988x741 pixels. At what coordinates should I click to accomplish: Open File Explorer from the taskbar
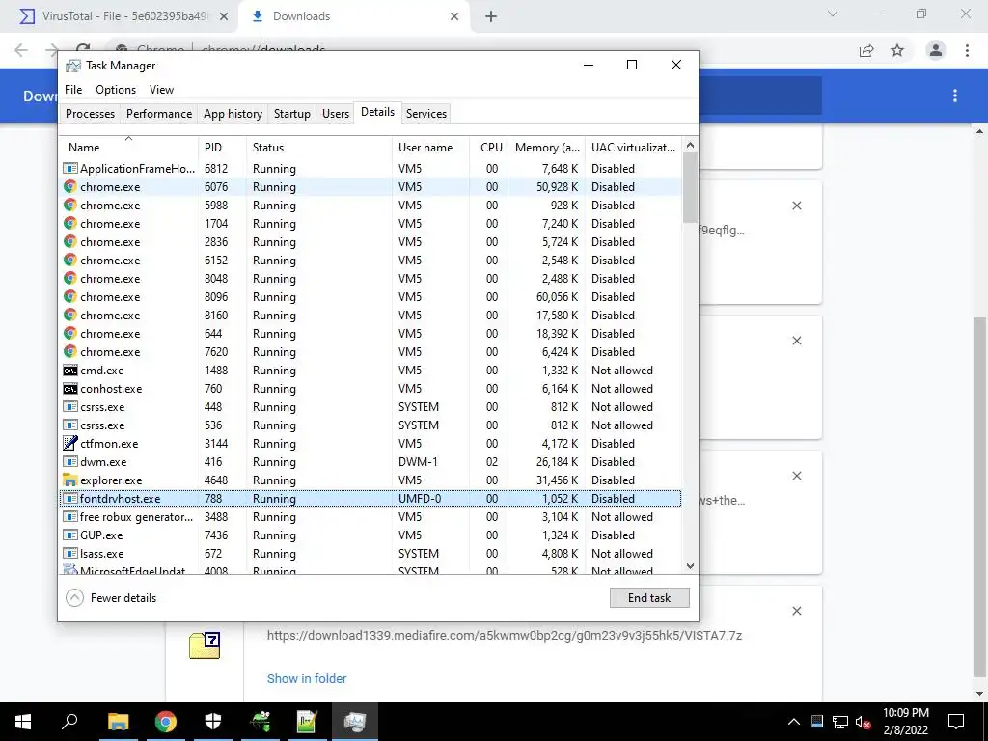(x=118, y=722)
